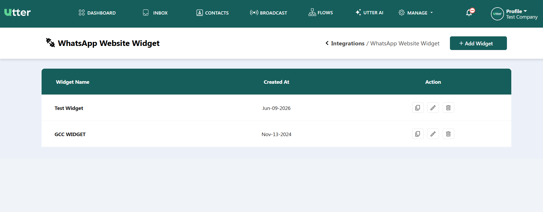543x212 pixels.
Task: Open the Dashboard menu item
Action: (x=97, y=13)
